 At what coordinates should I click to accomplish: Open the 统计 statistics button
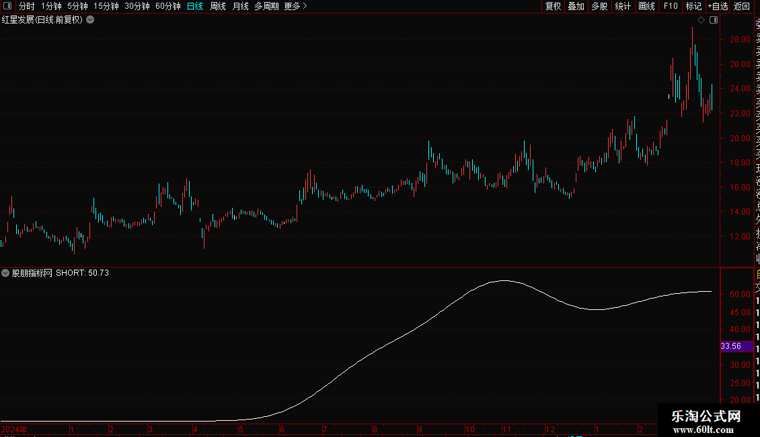(x=623, y=6)
